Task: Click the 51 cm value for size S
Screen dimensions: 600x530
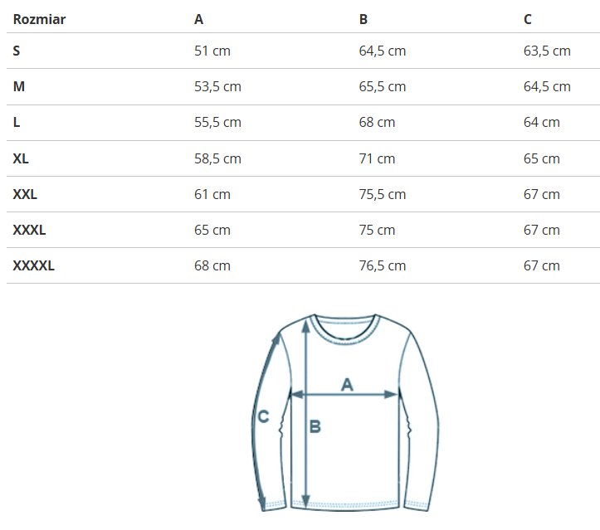Action: 212,51
